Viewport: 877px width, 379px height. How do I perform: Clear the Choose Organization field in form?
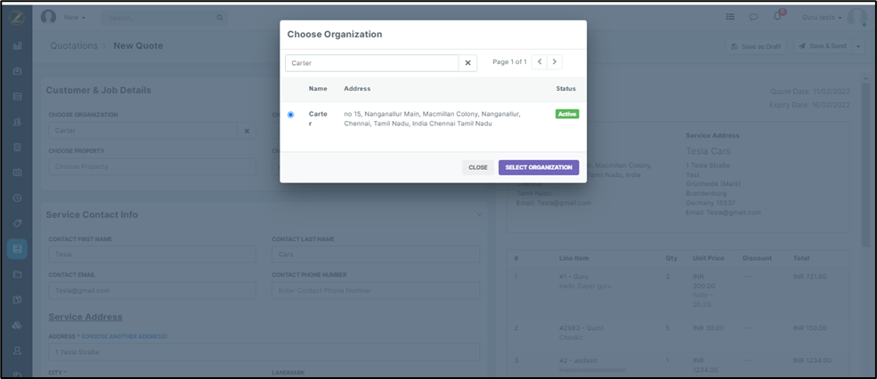pyautogui.click(x=247, y=131)
